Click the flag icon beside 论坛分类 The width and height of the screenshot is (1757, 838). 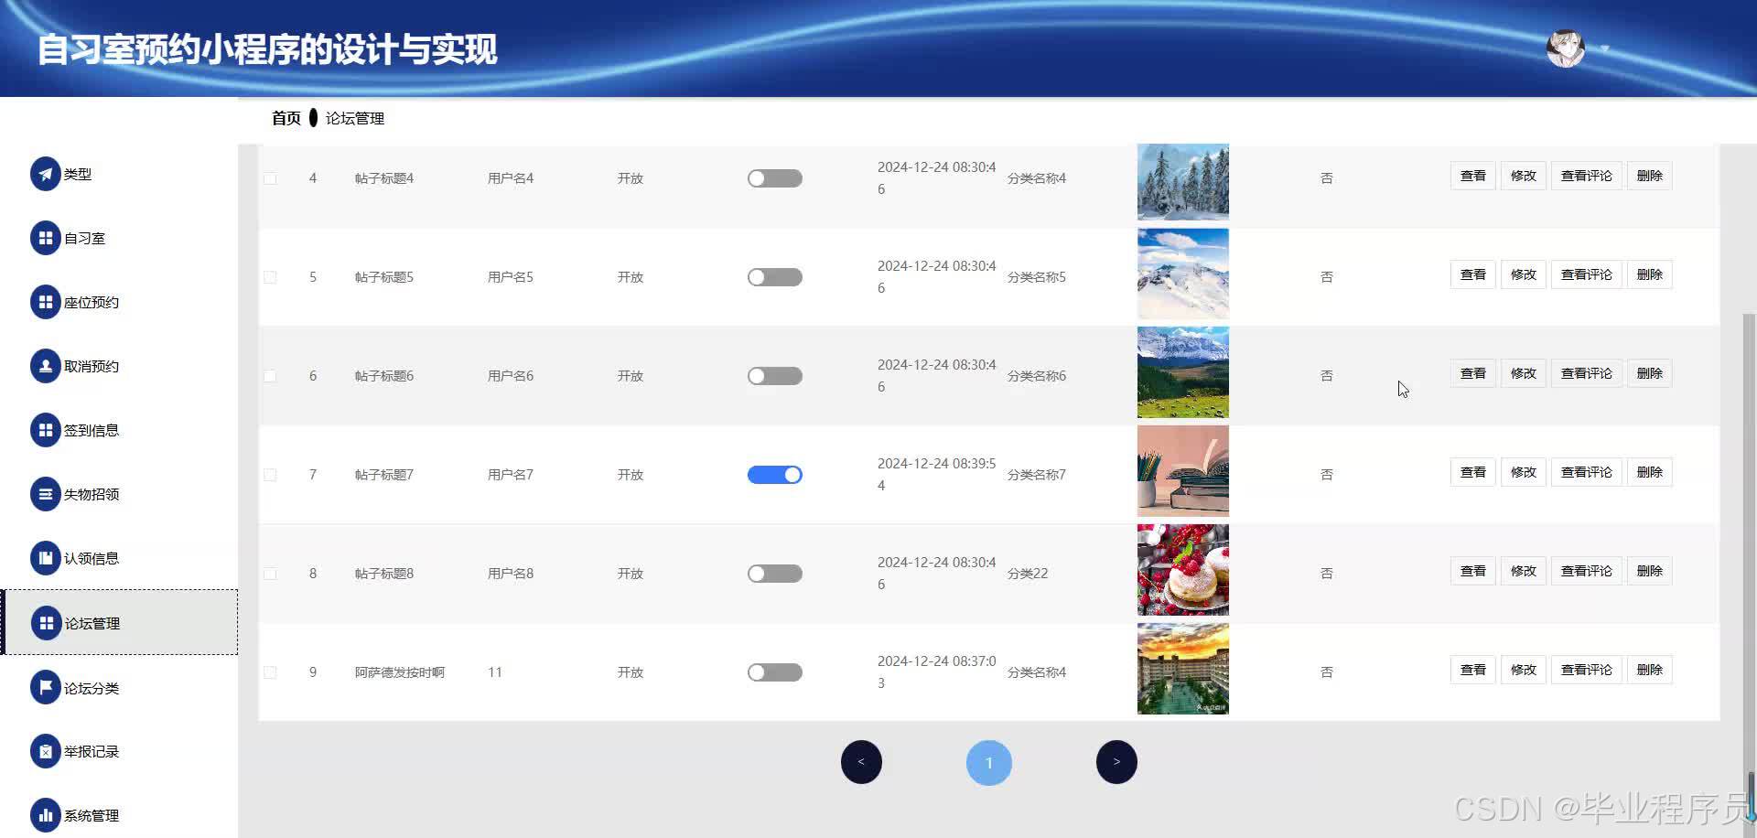(46, 688)
